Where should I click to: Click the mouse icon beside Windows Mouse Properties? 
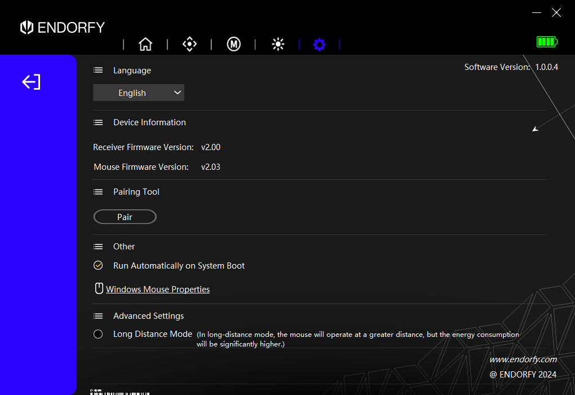point(99,288)
